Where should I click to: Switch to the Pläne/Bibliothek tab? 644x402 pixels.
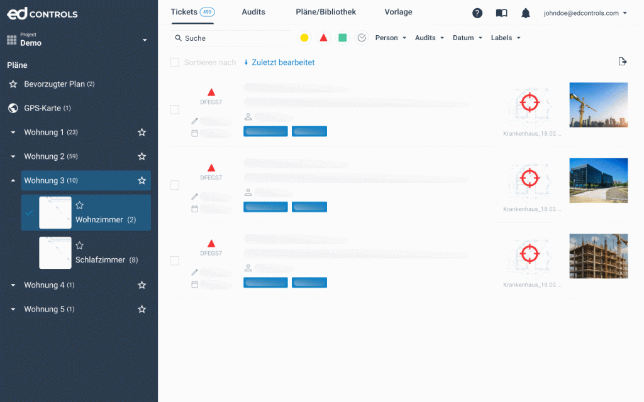[x=326, y=12]
